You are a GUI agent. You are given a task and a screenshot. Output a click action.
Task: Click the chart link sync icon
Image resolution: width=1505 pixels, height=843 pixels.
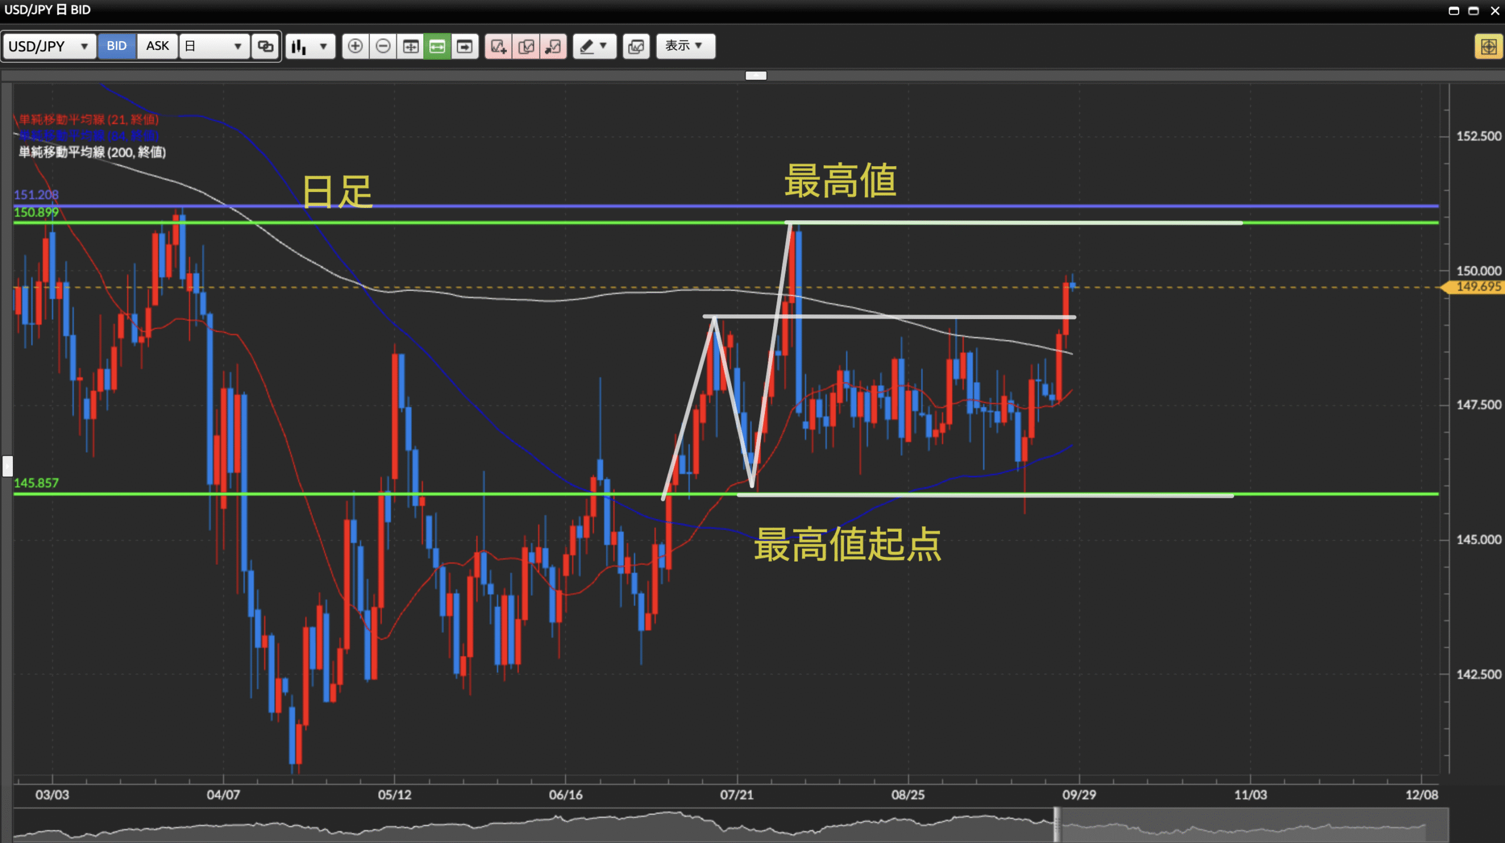(x=266, y=46)
